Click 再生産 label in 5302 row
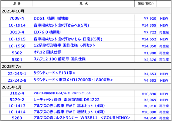The height and width of the screenshot is (121, 172). [x=164, y=53]
